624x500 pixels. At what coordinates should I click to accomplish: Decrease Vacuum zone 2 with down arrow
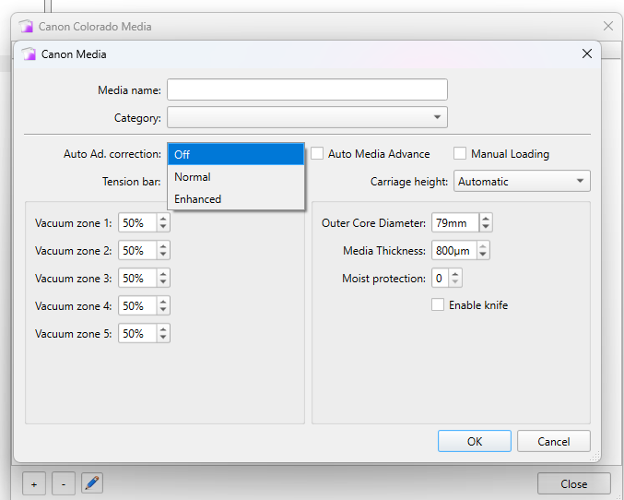pyautogui.click(x=163, y=255)
